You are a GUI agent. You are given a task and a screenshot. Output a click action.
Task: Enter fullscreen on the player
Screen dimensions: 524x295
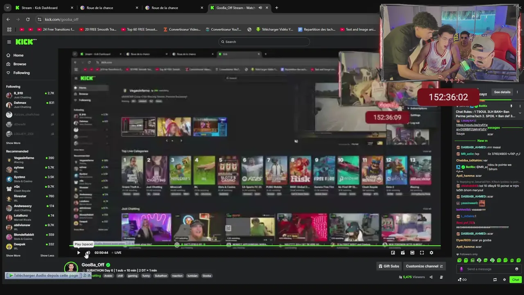[422, 253]
